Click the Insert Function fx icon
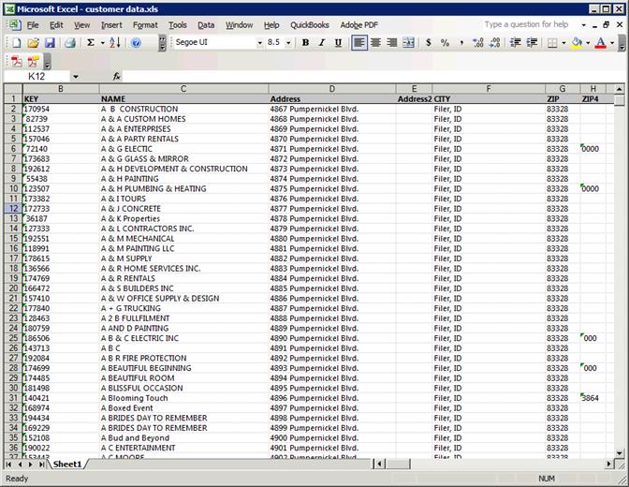The image size is (629, 487). (117, 76)
